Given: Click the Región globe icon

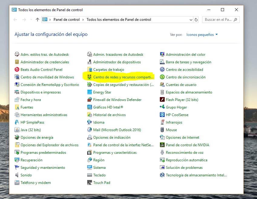Looking at the screenshot, I should [90, 160].
